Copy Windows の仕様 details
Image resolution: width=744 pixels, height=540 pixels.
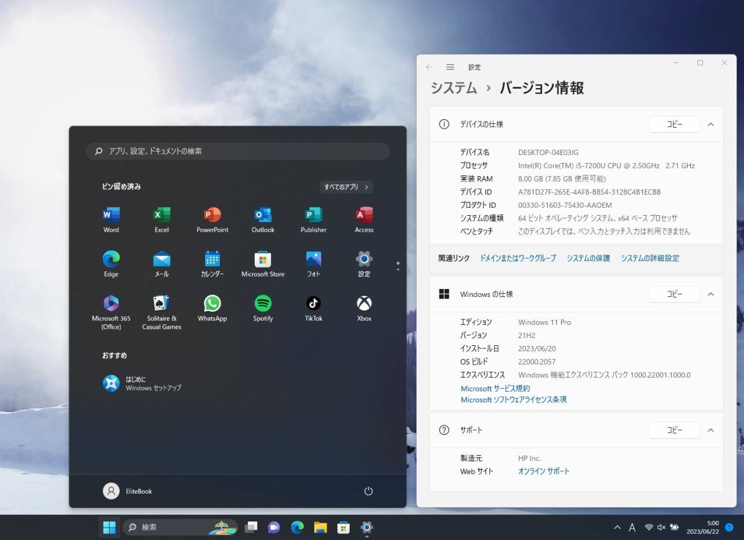tap(675, 294)
